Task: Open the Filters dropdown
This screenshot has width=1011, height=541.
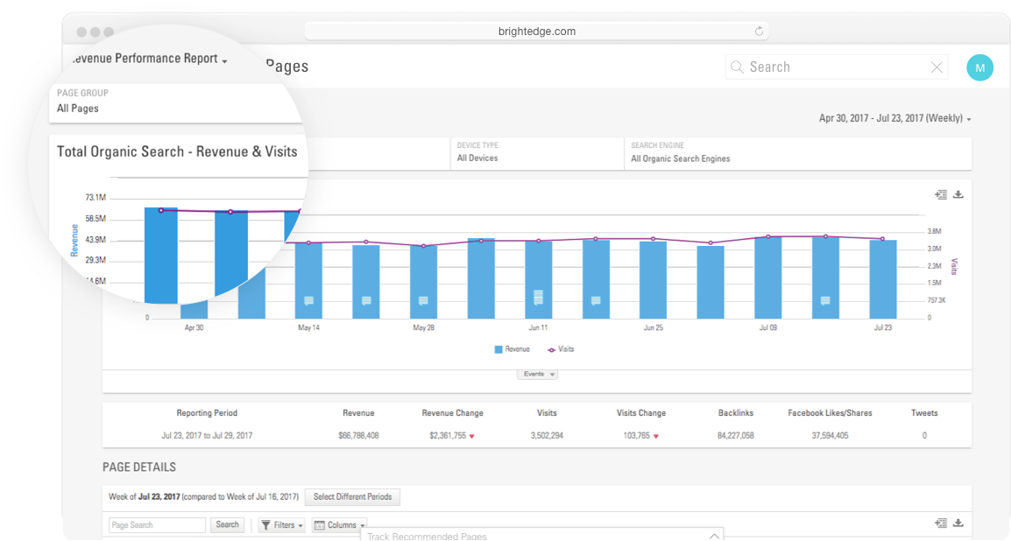Action: coord(282,525)
